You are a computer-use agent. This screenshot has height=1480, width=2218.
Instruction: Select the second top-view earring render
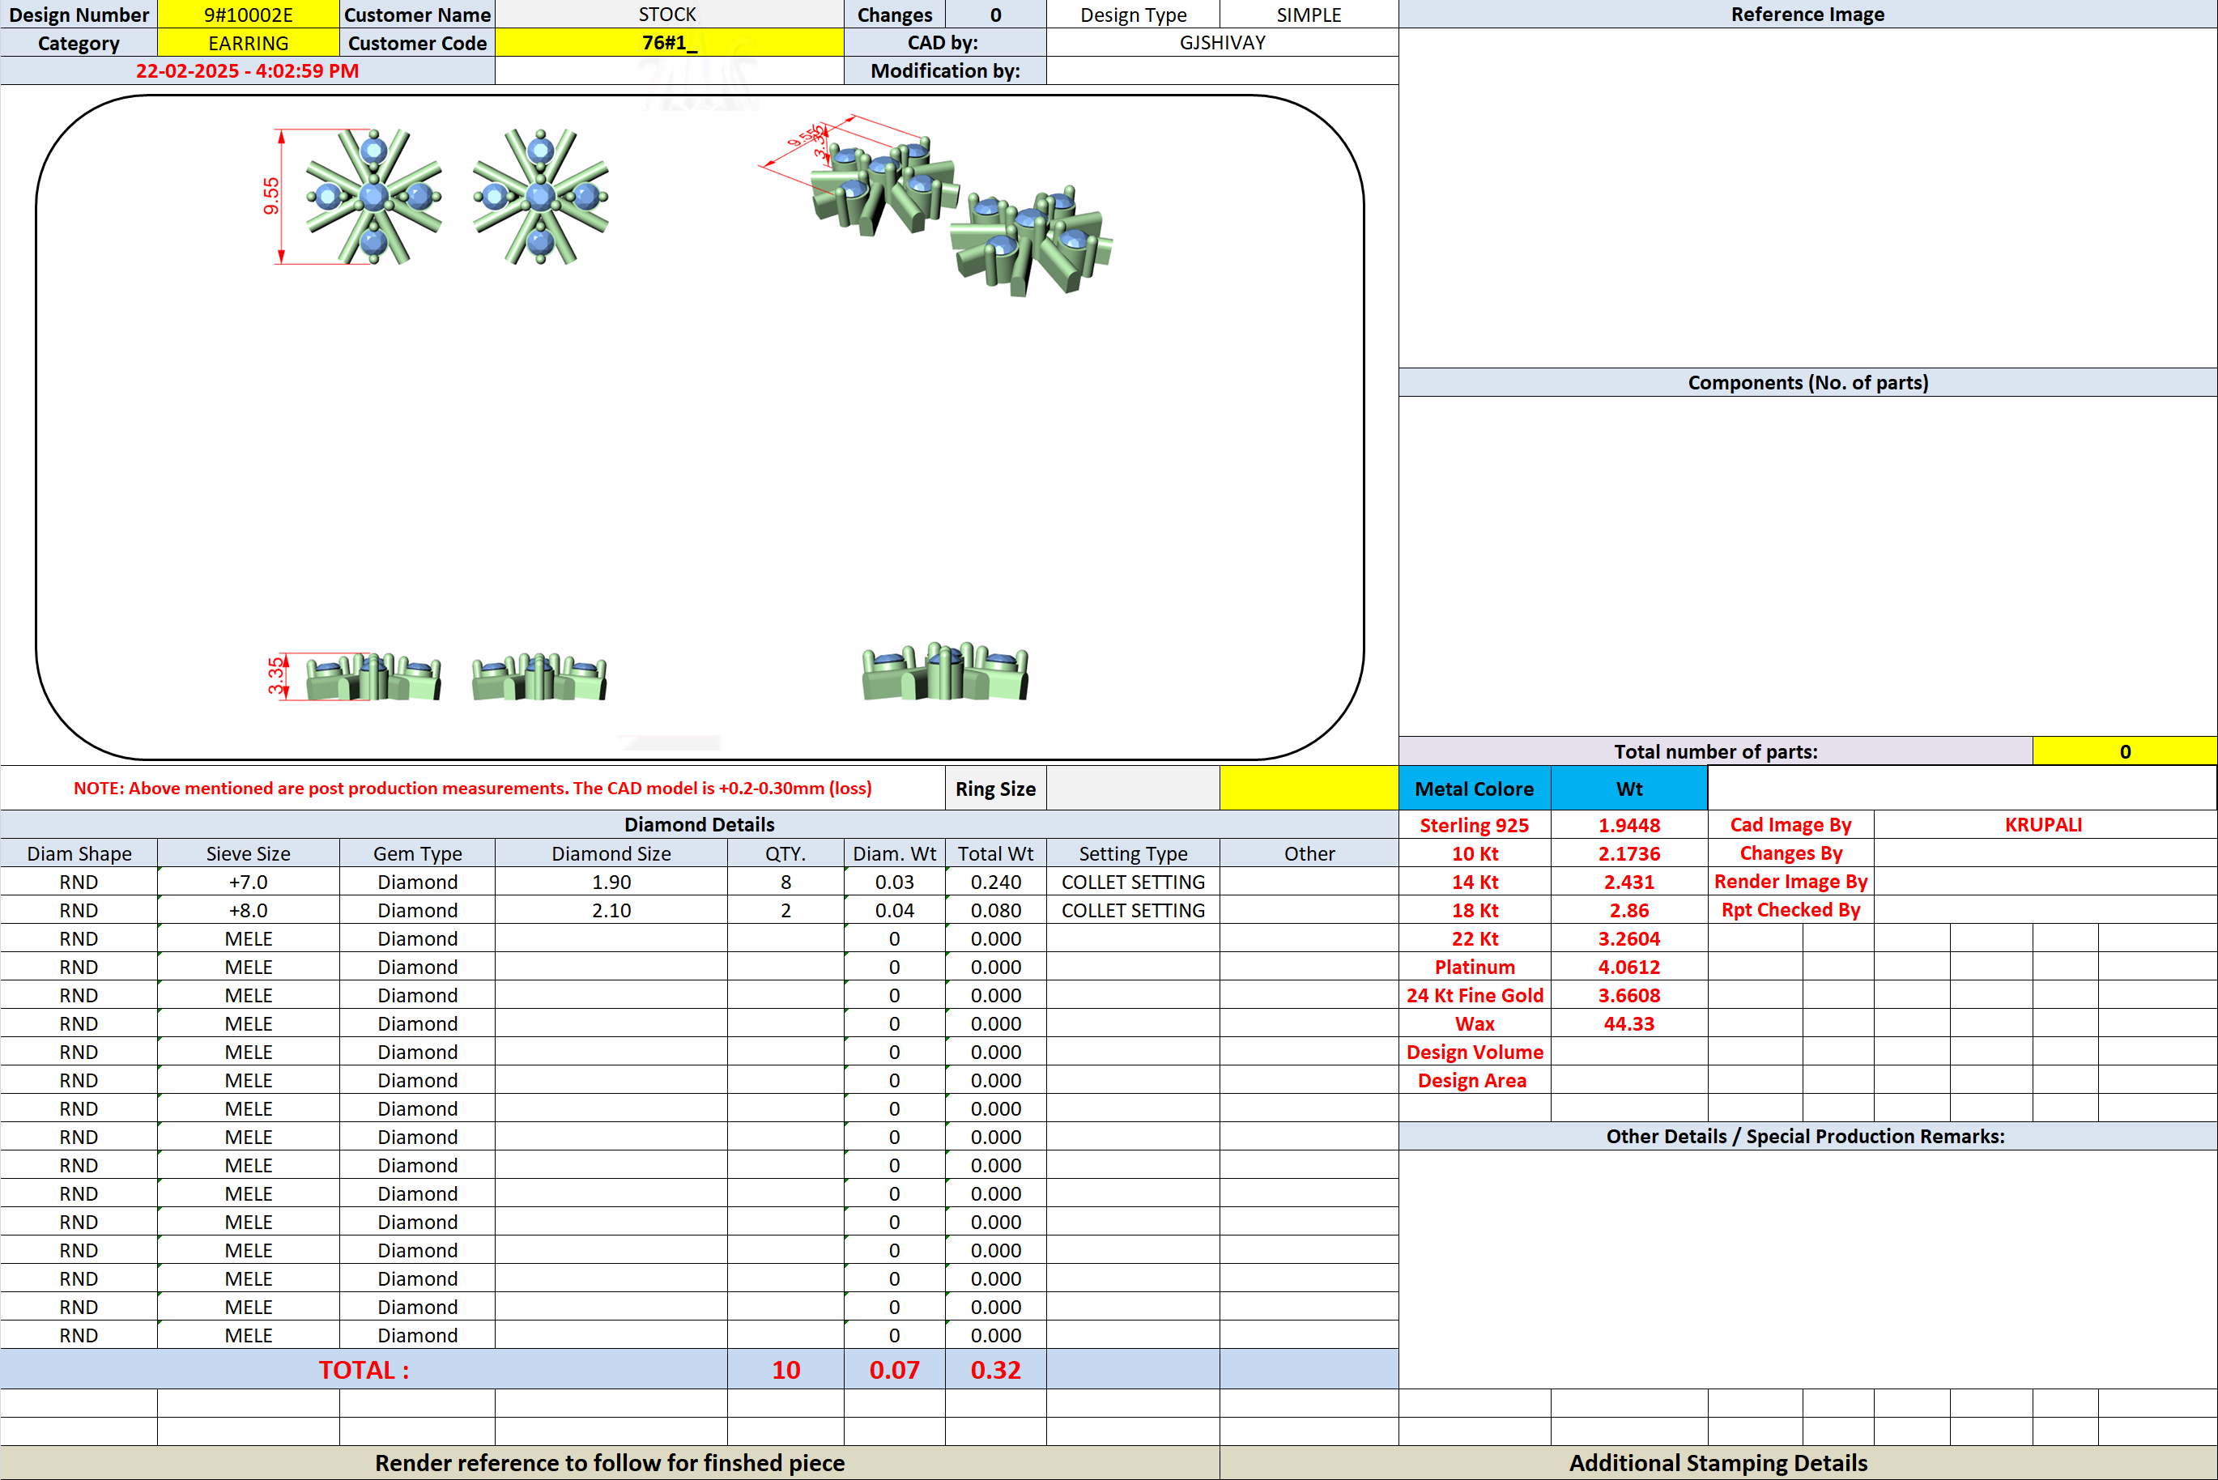point(541,198)
